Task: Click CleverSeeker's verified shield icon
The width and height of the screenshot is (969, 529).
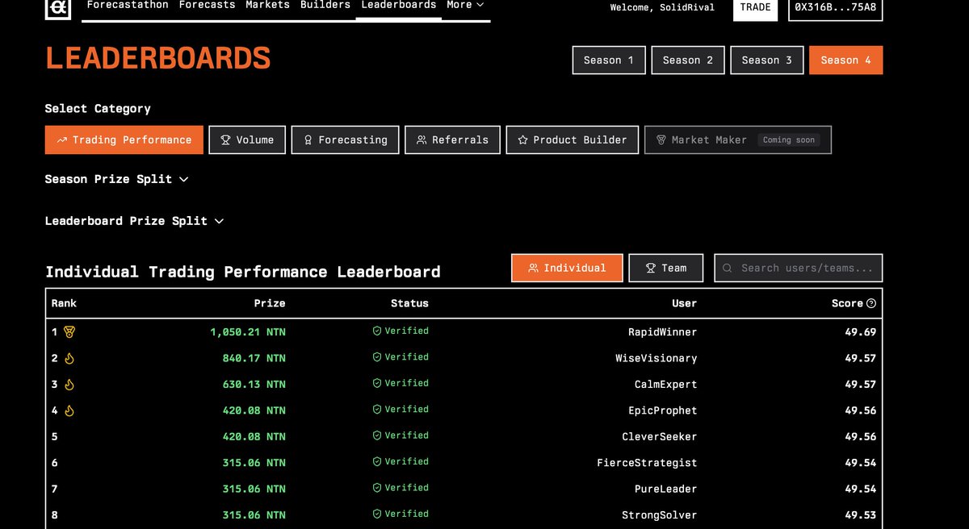Action: 376,435
